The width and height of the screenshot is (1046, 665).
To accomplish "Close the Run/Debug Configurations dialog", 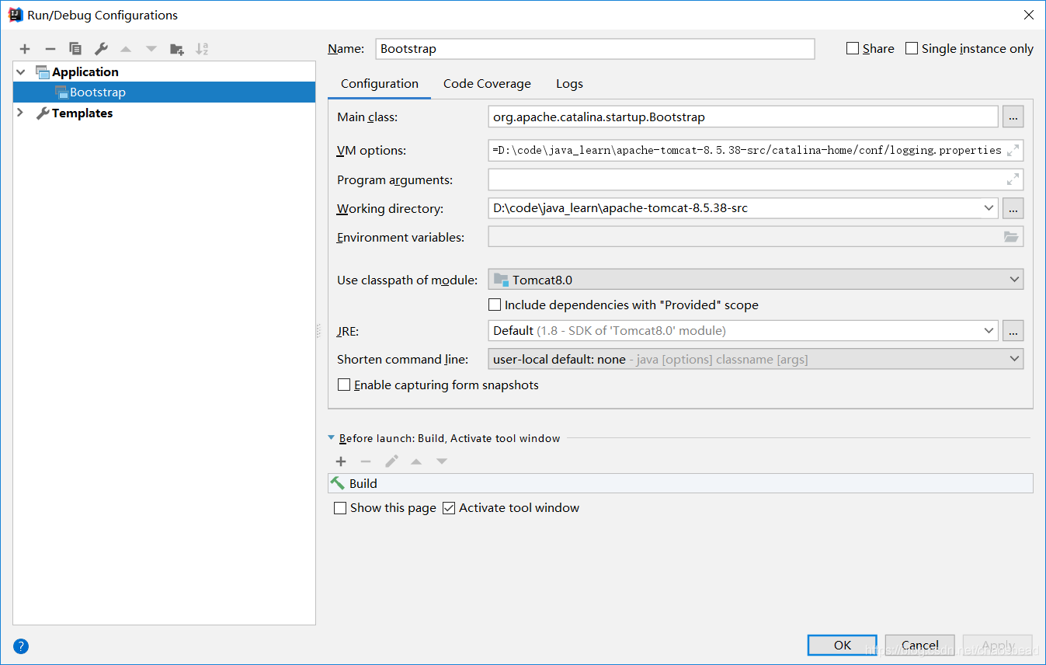I will coord(1028,15).
